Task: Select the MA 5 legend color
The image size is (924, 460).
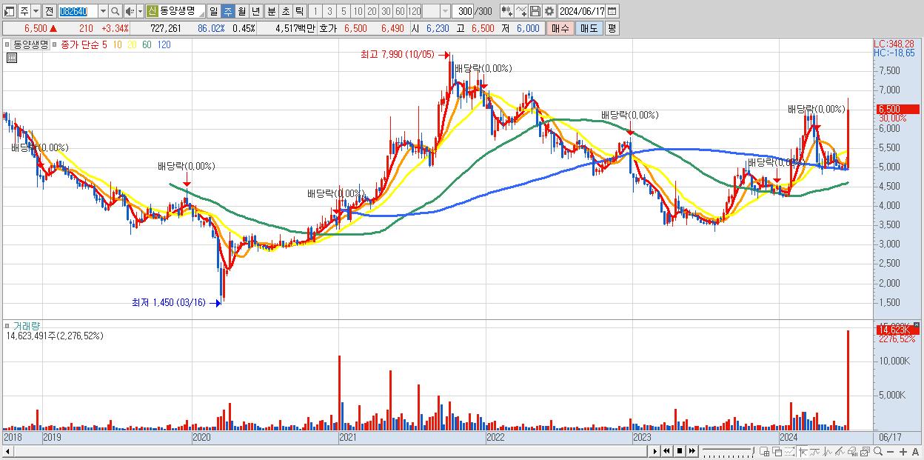Action: pos(104,44)
